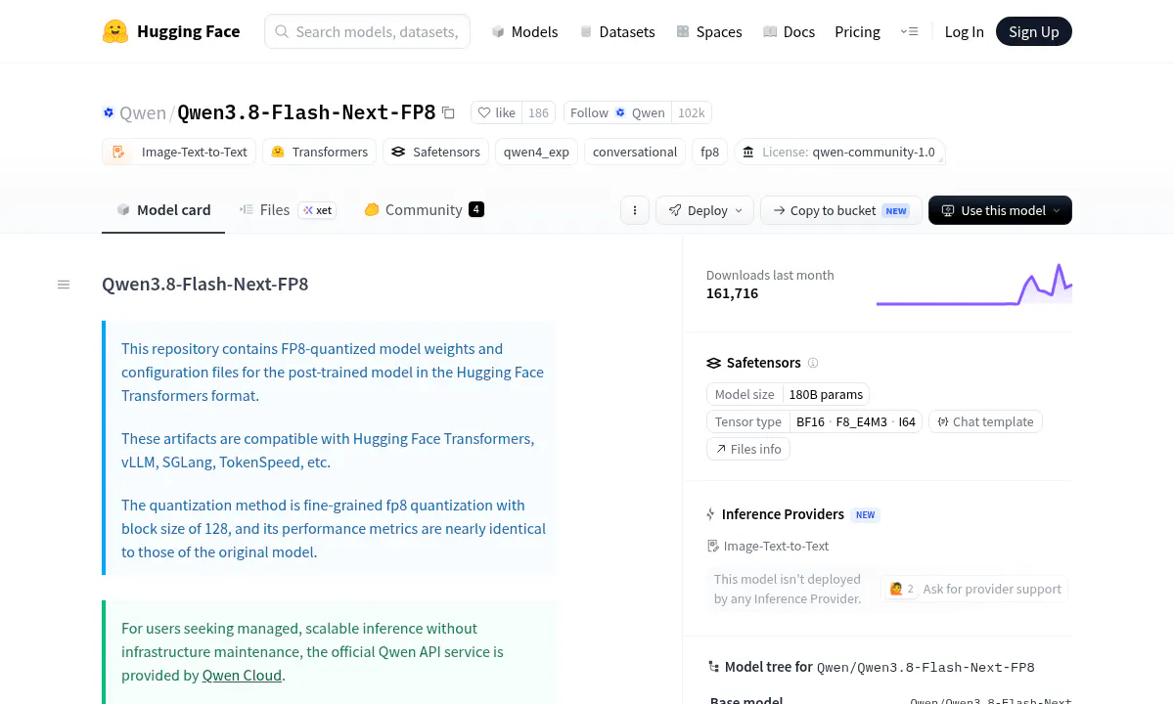Follow the Qwen Cloud hyperlink
This screenshot has height=704, width=1174.
pyautogui.click(x=242, y=675)
